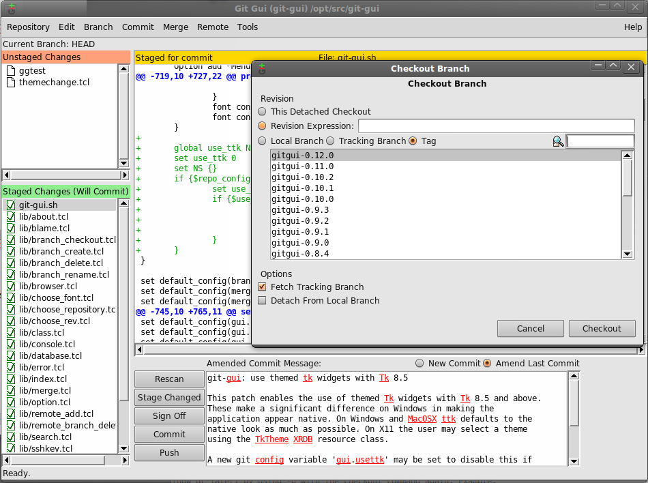This screenshot has width=648, height=483.
Task: Click staged checkmark icon for git-gui.sh
Action: coord(11,205)
